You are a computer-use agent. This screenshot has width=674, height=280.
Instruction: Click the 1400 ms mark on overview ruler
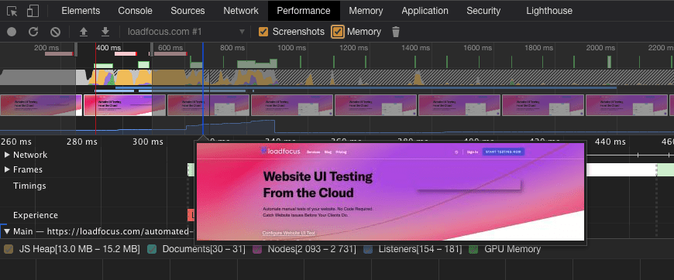click(416, 48)
